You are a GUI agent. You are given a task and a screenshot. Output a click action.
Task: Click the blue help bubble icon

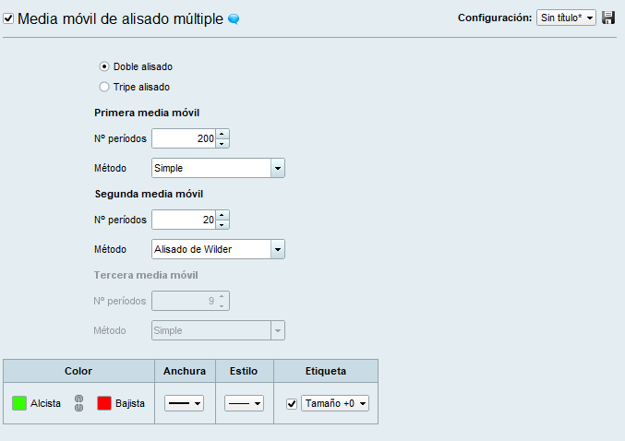(x=234, y=18)
